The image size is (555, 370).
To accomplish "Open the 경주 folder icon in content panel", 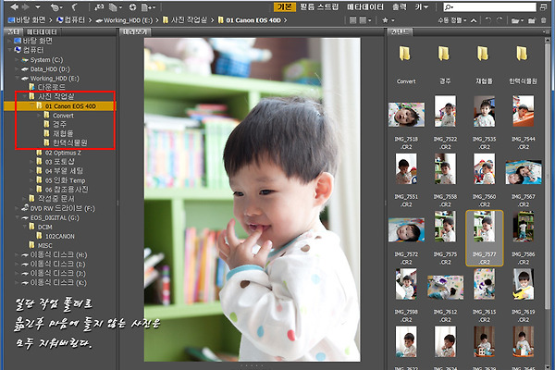I will coord(447,57).
